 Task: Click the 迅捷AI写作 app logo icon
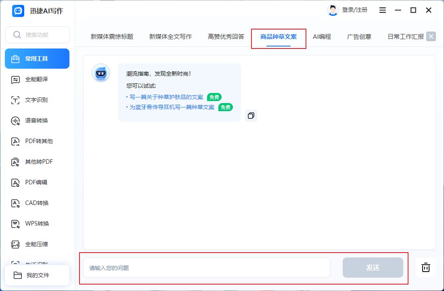[x=18, y=11]
